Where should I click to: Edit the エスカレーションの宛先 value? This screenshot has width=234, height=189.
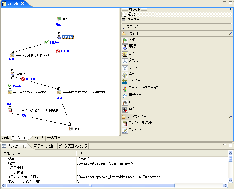pos(152,177)
